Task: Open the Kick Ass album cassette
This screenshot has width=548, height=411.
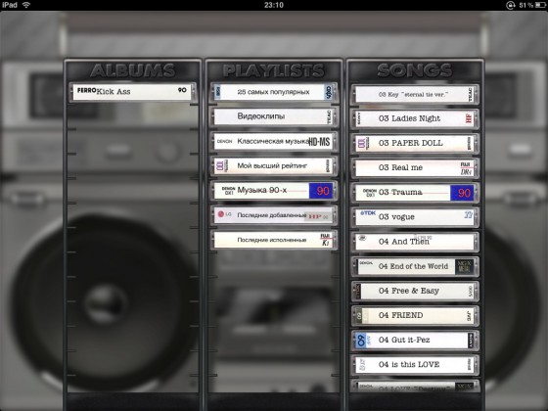Action: (133, 92)
